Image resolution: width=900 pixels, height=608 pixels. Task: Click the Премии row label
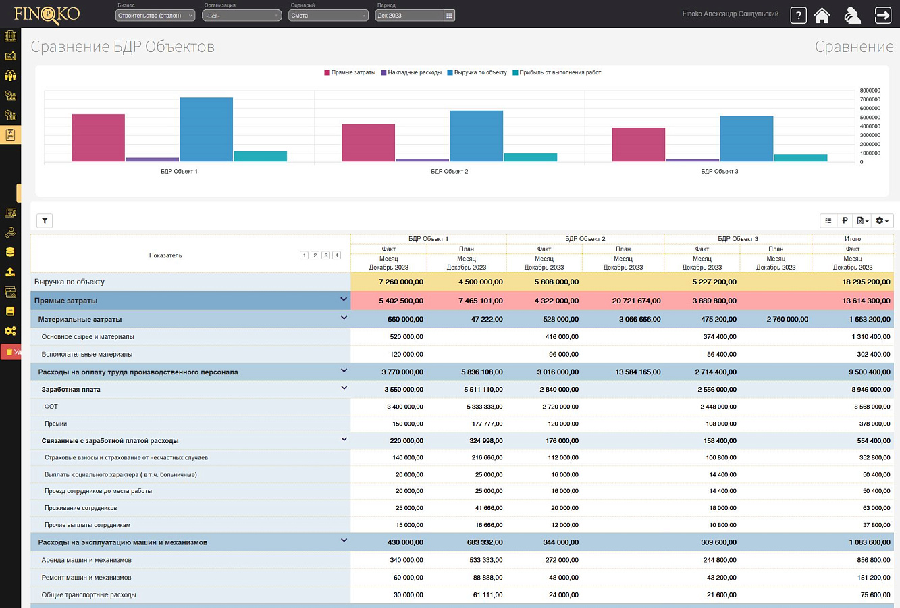pyautogui.click(x=55, y=424)
